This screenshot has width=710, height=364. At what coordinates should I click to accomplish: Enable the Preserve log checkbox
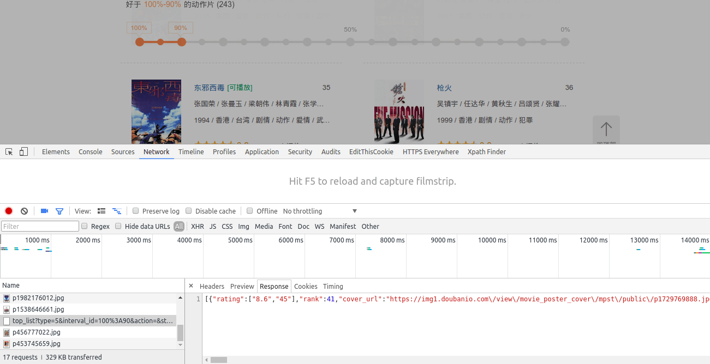(136, 211)
